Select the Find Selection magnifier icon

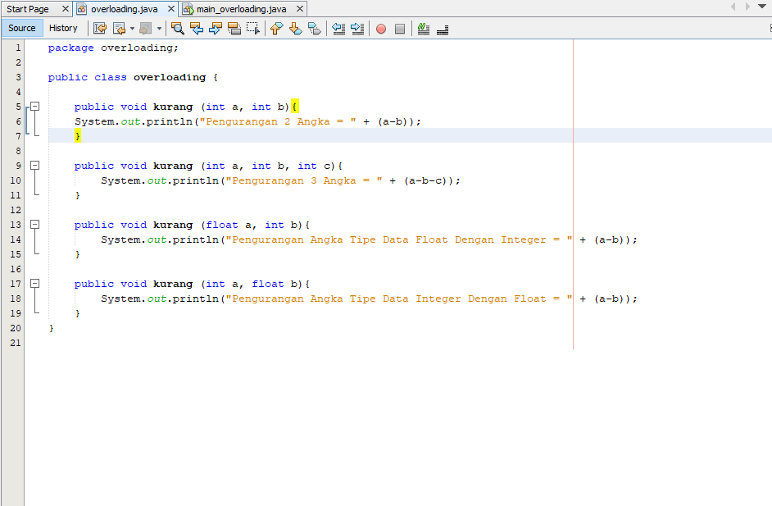[177, 29]
